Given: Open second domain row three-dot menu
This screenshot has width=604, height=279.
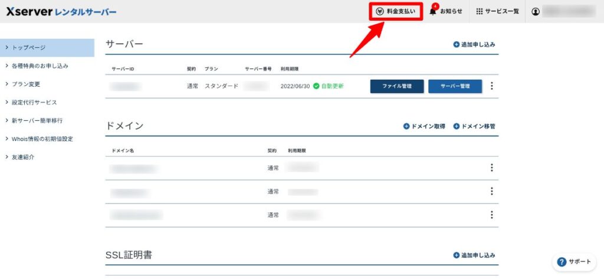Looking at the screenshot, I should (492, 192).
